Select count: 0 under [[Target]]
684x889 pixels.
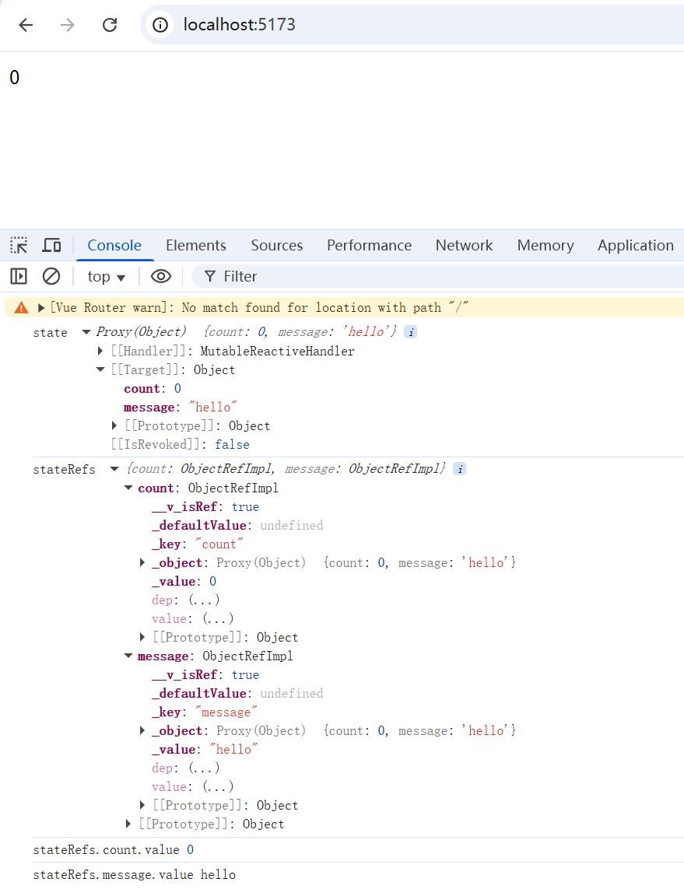click(x=153, y=388)
